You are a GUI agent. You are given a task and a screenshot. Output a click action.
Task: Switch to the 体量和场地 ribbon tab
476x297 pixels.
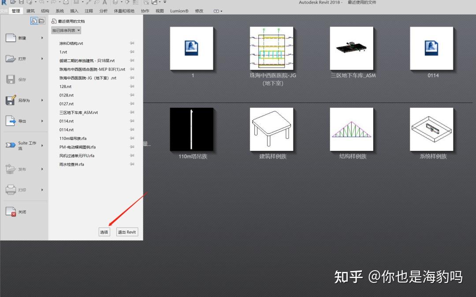click(124, 11)
